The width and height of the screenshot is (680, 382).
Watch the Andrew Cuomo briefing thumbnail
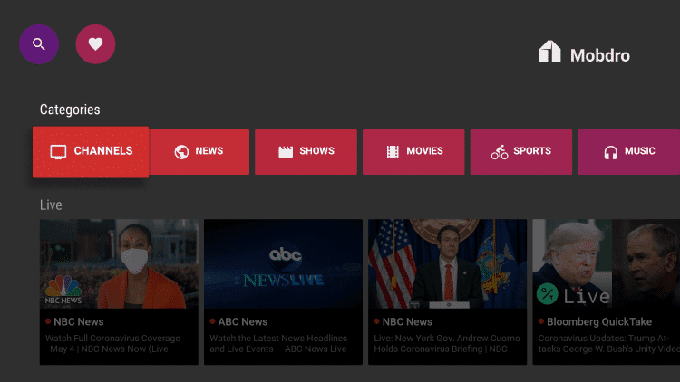coord(447,263)
